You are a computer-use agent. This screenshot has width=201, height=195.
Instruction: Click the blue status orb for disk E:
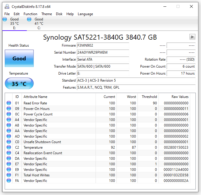click(5, 19)
